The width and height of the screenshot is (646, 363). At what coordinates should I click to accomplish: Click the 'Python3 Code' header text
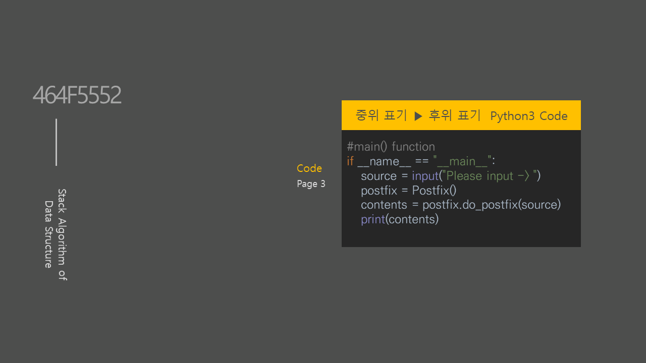529,115
